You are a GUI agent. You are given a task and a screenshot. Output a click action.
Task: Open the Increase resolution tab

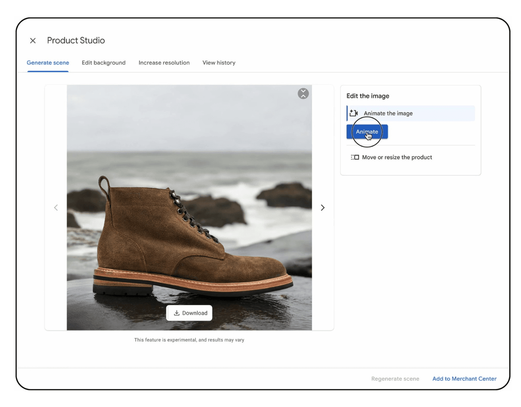pyautogui.click(x=164, y=62)
